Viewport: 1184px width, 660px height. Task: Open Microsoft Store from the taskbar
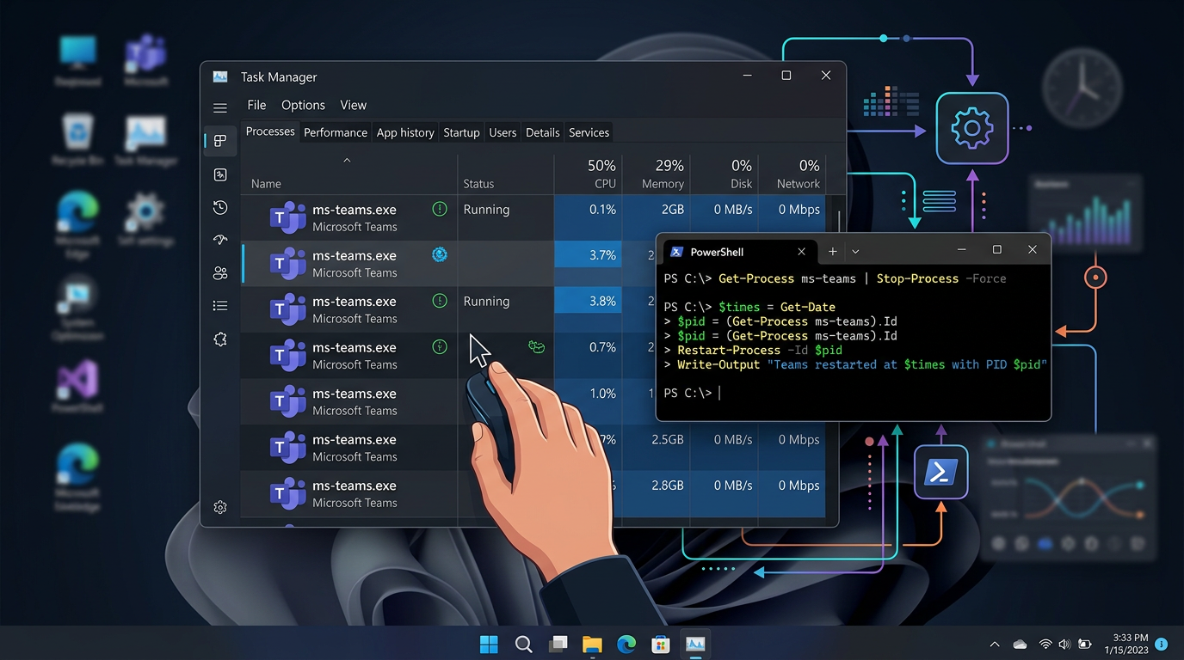660,644
